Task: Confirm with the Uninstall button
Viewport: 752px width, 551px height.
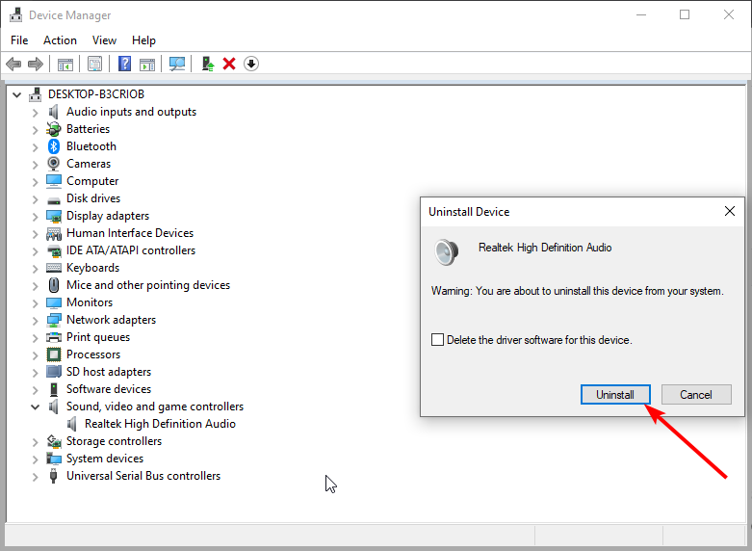Action: [x=615, y=395]
